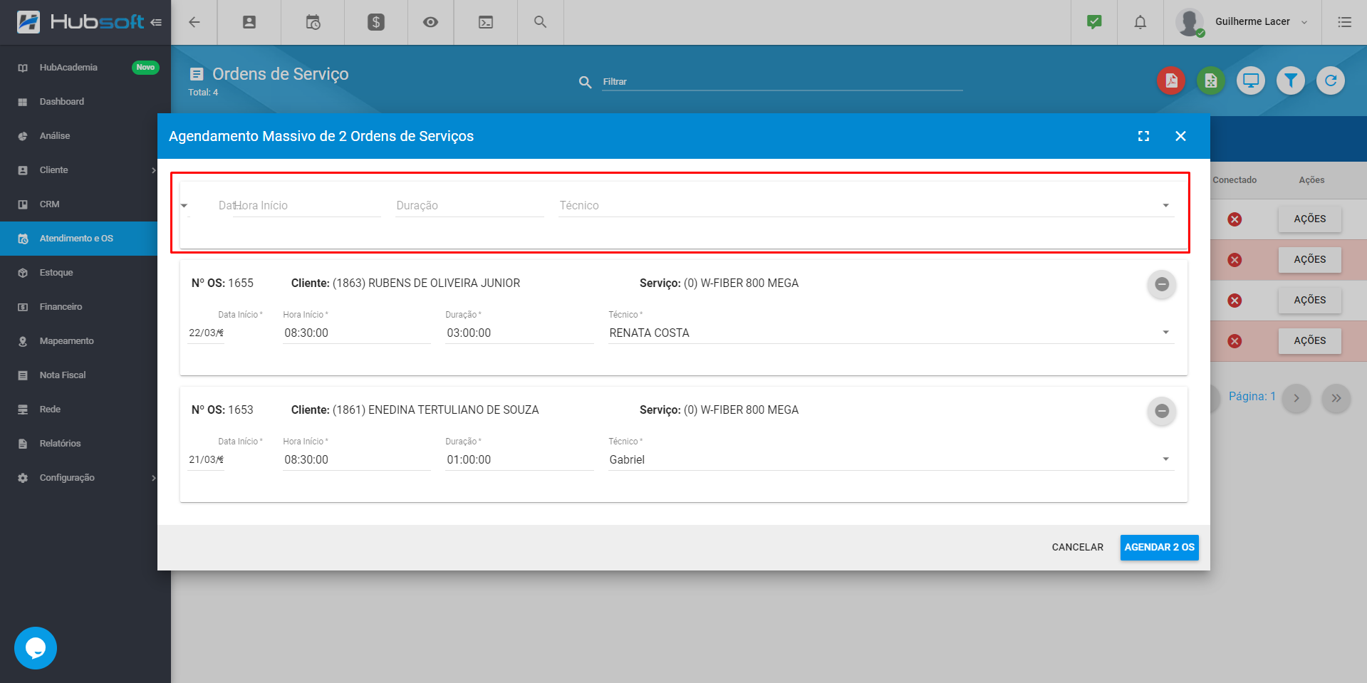The image size is (1367, 683).
Task: Open the chat bubble support widget
Action: 36,648
